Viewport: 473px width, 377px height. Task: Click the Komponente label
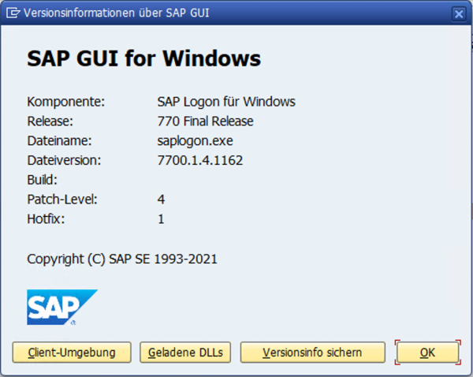(x=65, y=102)
